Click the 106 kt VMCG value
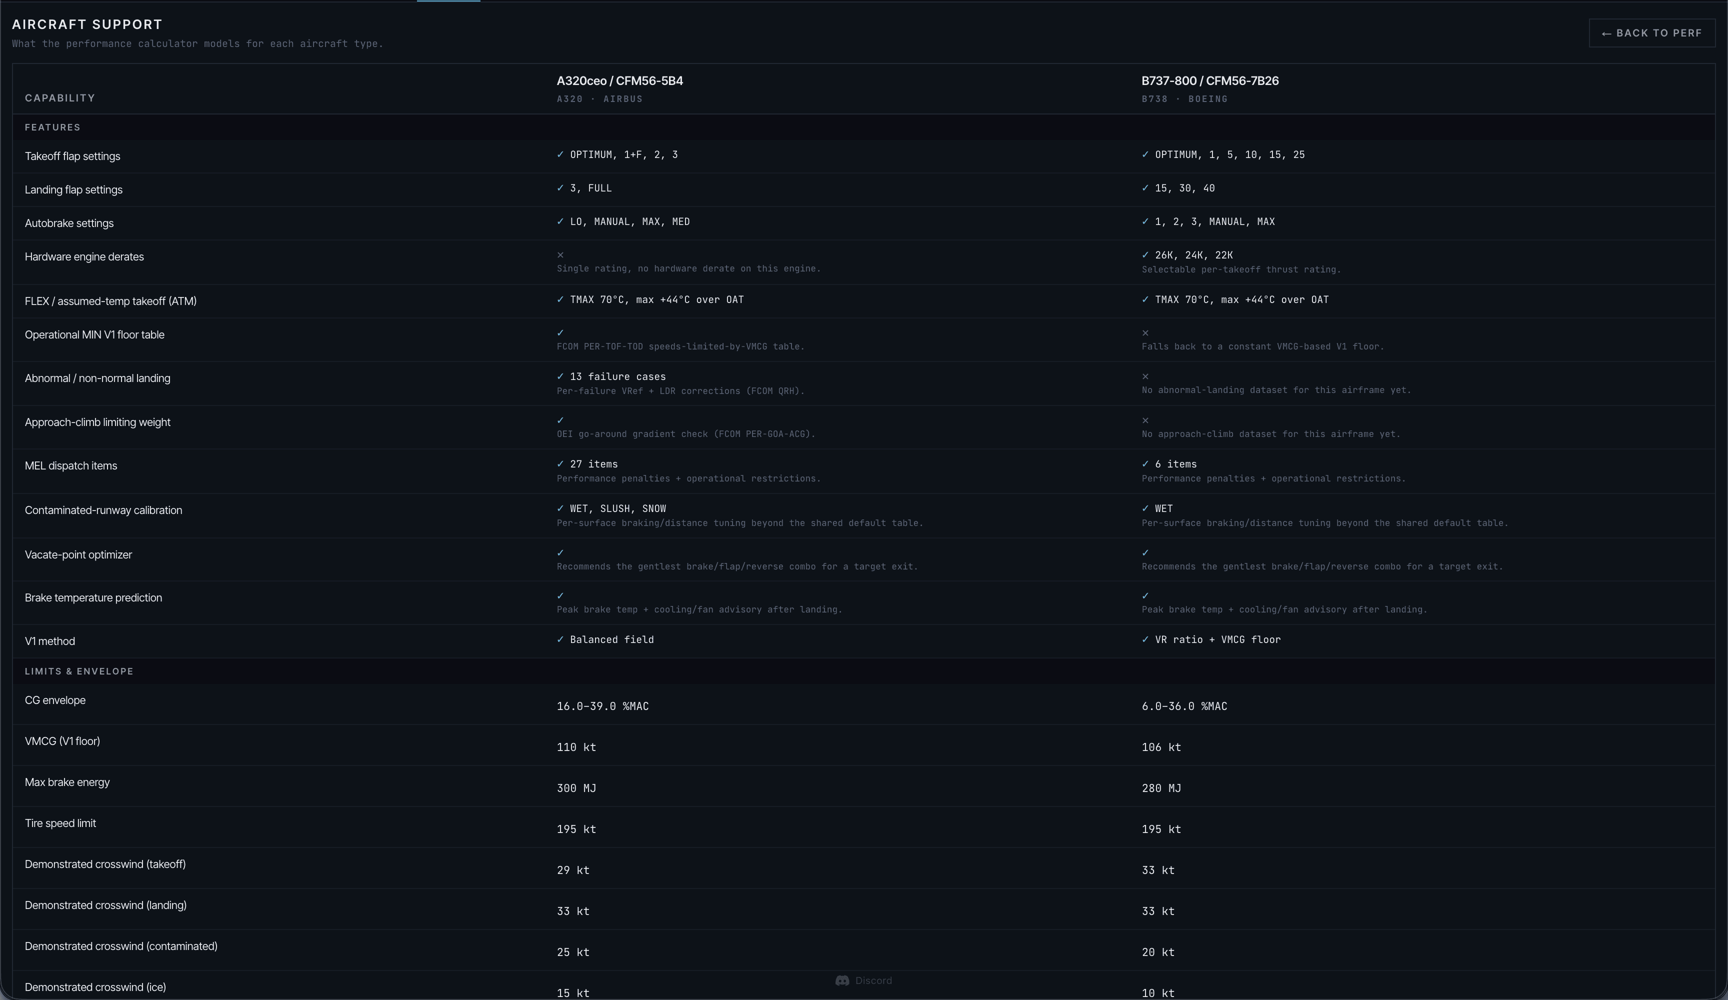The height and width of the screenshot is (1000, 1728). coord(1161,747)
